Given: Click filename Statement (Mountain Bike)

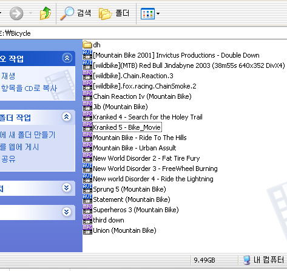Looking at the screenshot, I should pyautogui.click(x=132, y=199).
